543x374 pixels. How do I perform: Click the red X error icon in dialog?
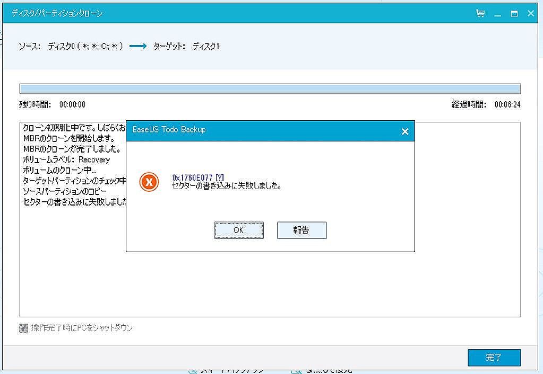pyautogui.click(x=149, y=182)
